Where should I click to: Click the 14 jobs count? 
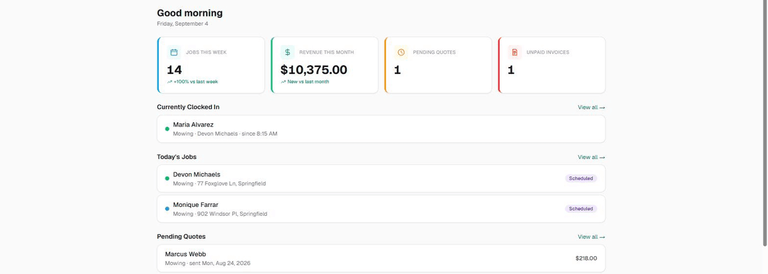(x=174, y=70)
